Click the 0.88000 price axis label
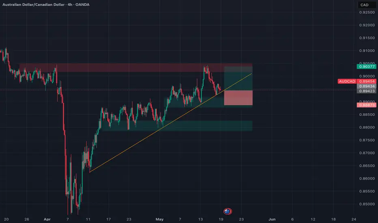Image resolution: width=378 pixels, height=223 pixels. pos(367,127)
